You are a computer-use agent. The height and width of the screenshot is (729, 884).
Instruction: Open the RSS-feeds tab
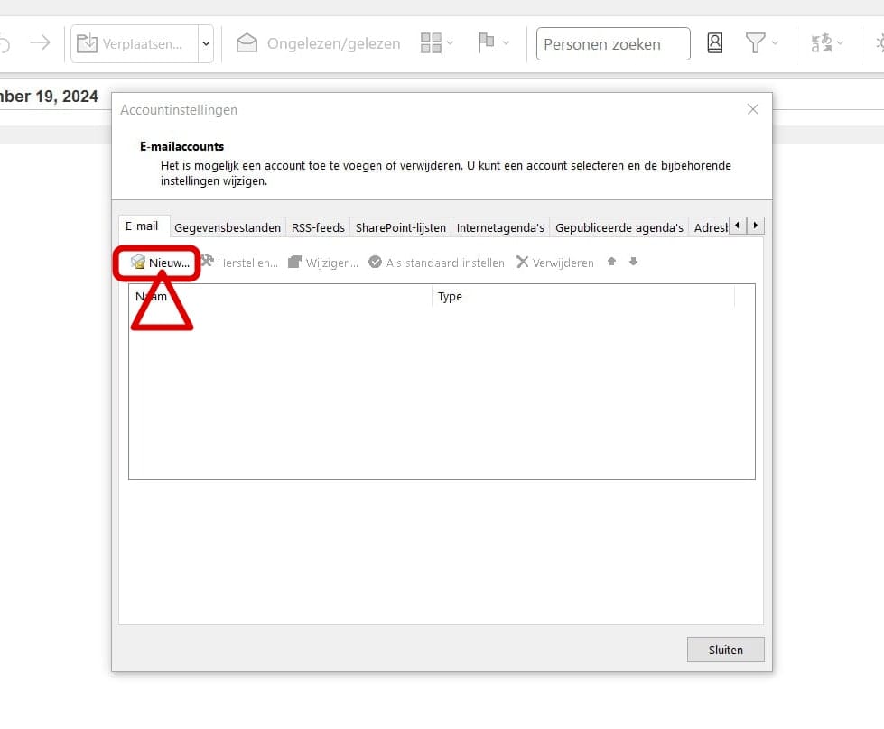click(x=318, y=227)
